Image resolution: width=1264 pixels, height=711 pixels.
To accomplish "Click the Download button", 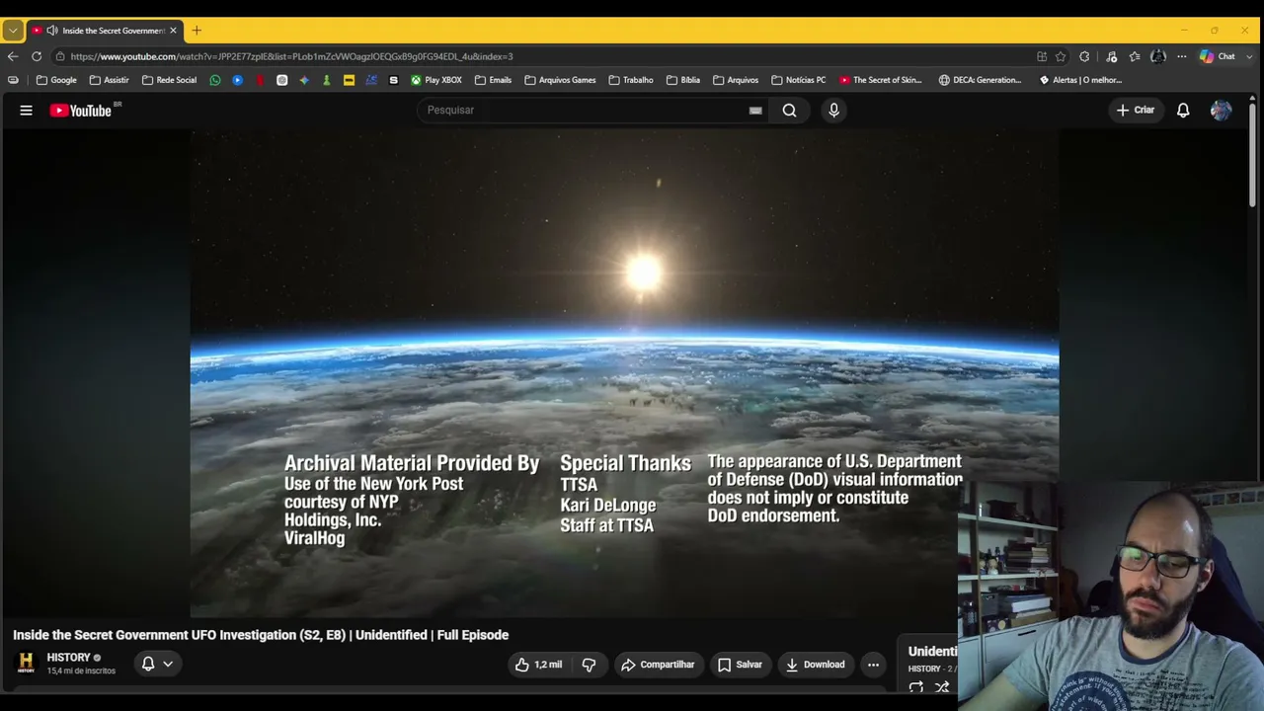I will (816, 665).
